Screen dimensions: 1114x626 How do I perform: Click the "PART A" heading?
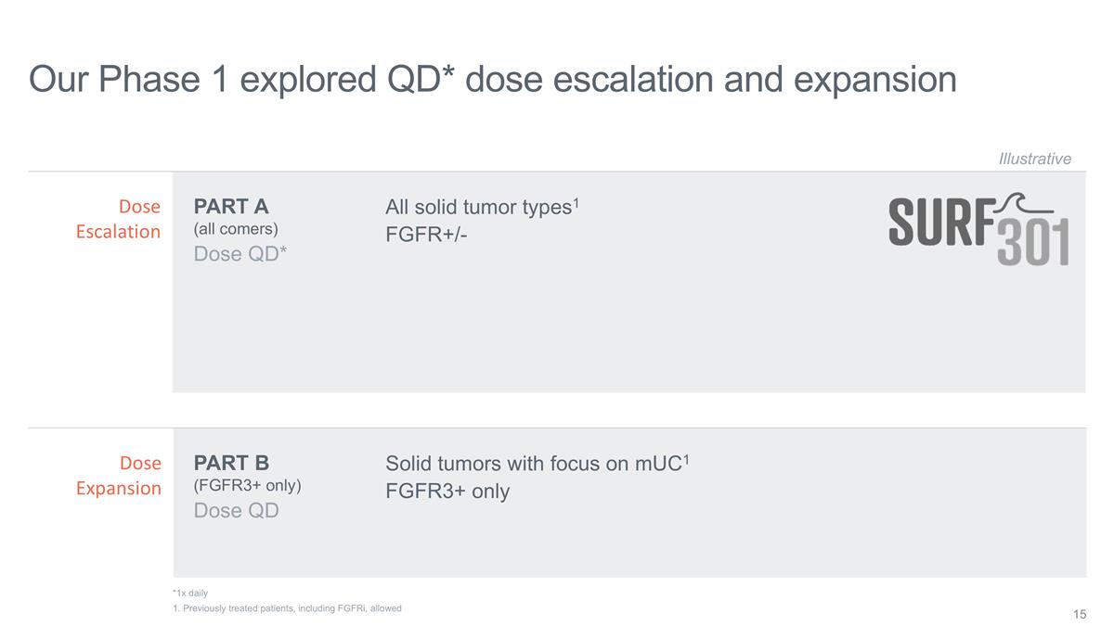click(x=231, y=206)
